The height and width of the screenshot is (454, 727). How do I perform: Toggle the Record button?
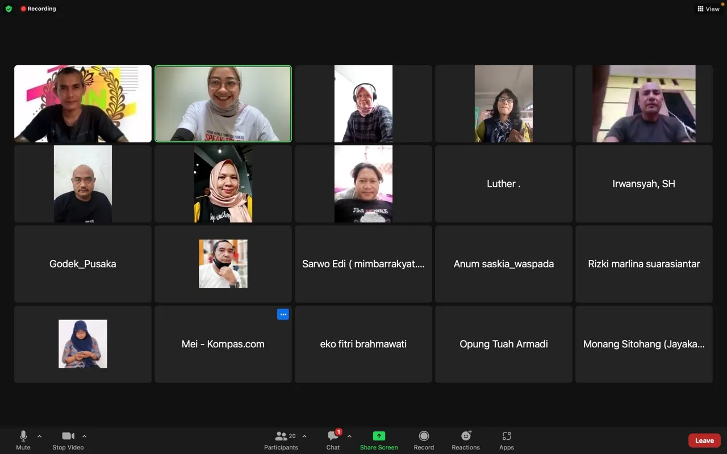pos(424,440)
